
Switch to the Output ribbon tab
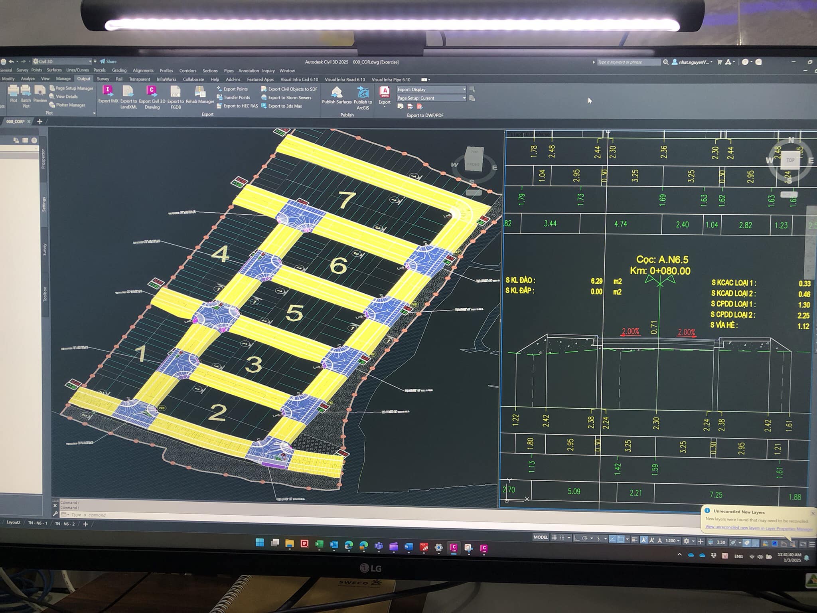(84, 79)
